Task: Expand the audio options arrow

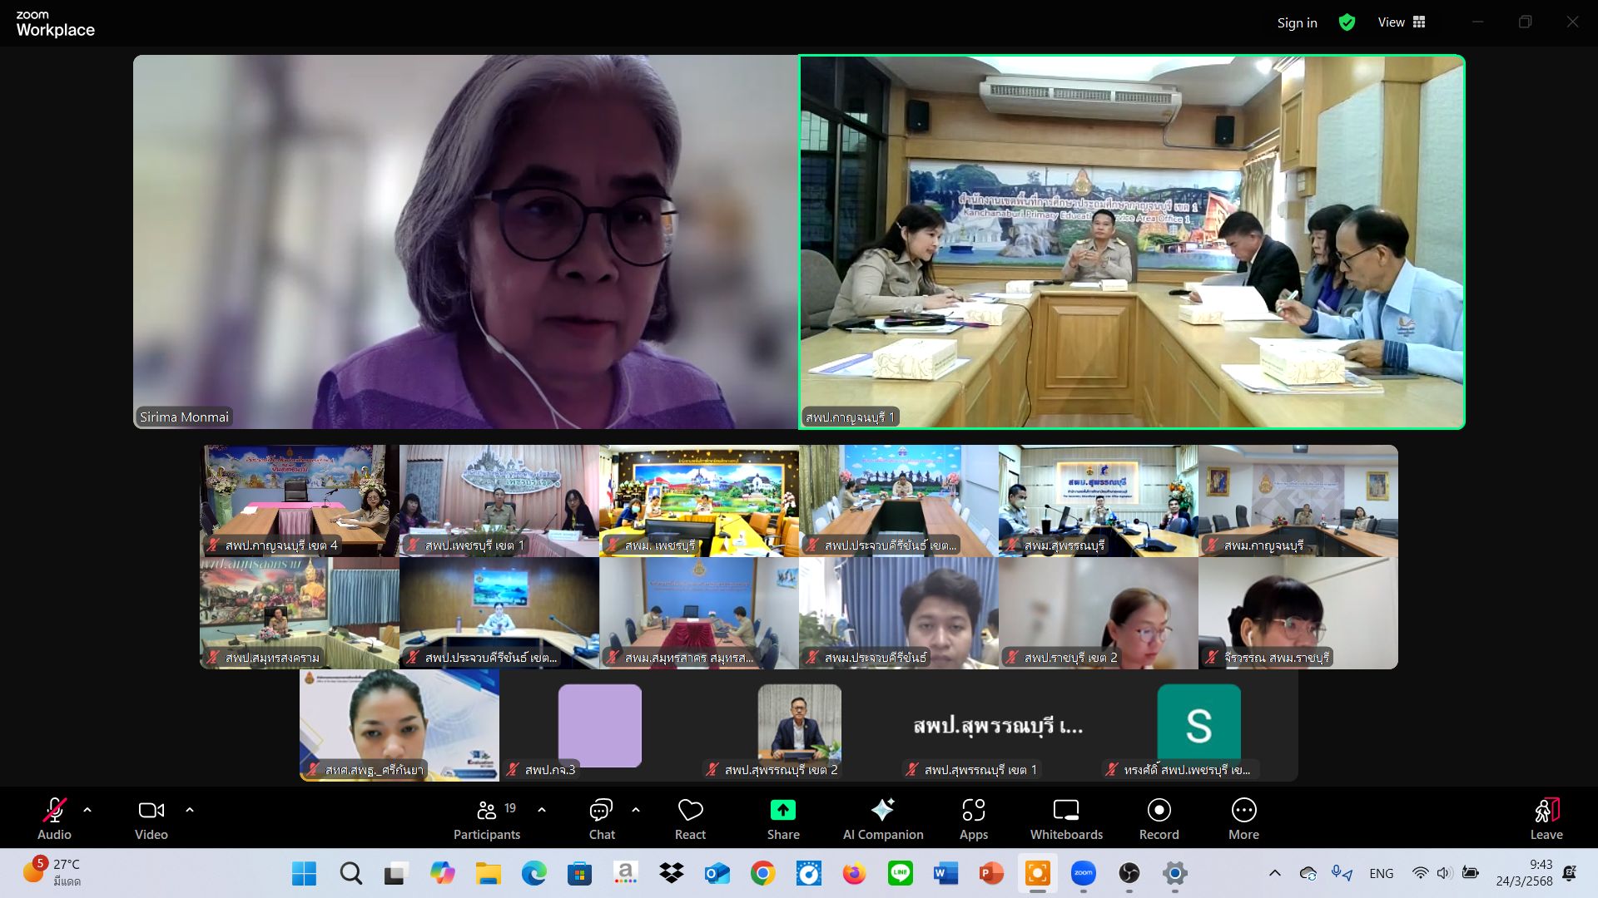Action: pyautogui.click(x=87, y=810)
